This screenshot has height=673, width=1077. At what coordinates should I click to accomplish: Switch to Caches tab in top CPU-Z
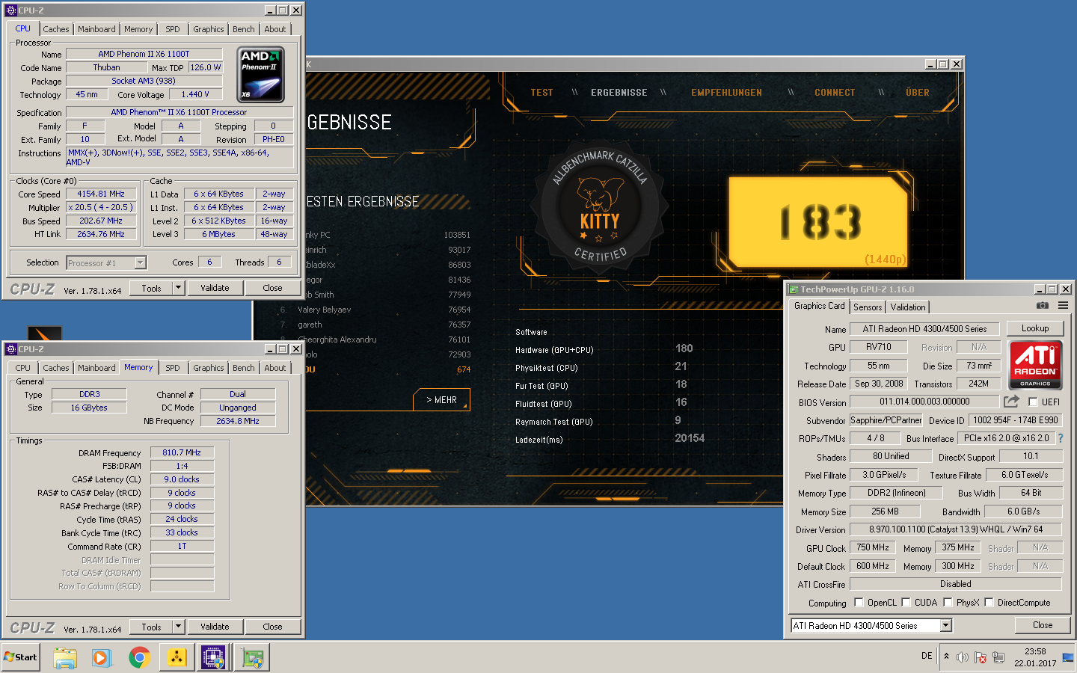(x=56, y=29)
